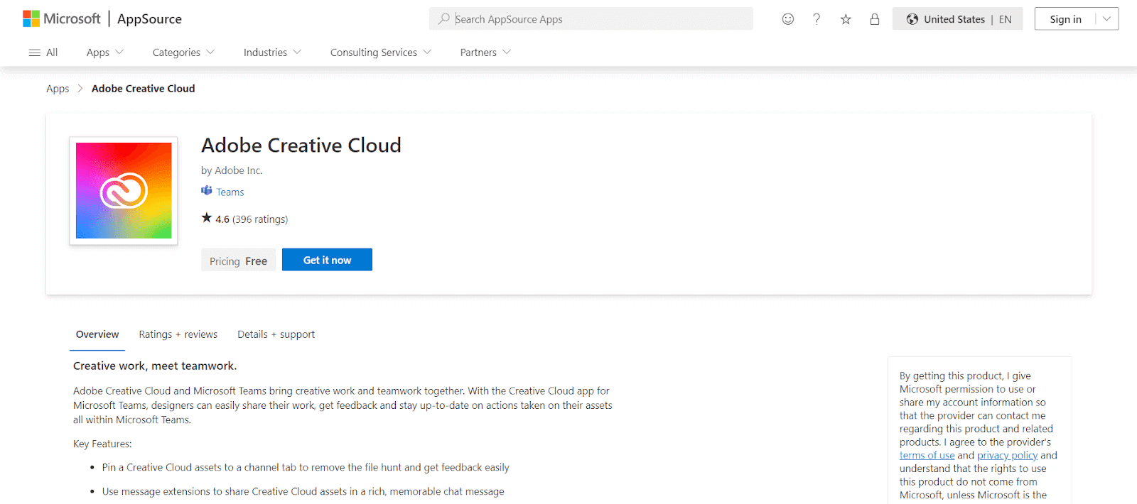The width and height of the screenshot is (1137, 504).
Task: Open the All hamburger menu
Action: (43, 53)
